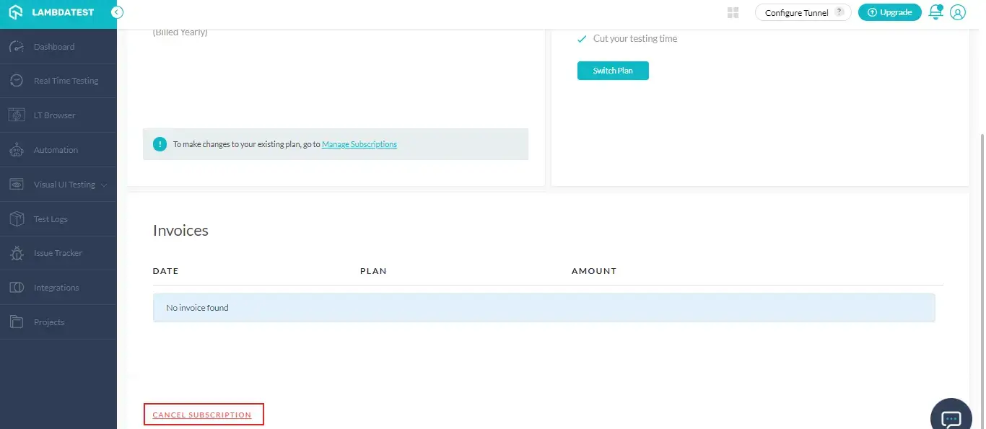Image resolution: width=986 pixels, height=429 pixels.
Task: Open the apps grid menu
Action: [x=732, y=12]
